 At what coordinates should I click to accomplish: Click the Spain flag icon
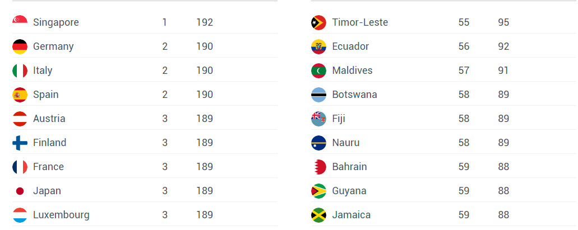point(20,95)
